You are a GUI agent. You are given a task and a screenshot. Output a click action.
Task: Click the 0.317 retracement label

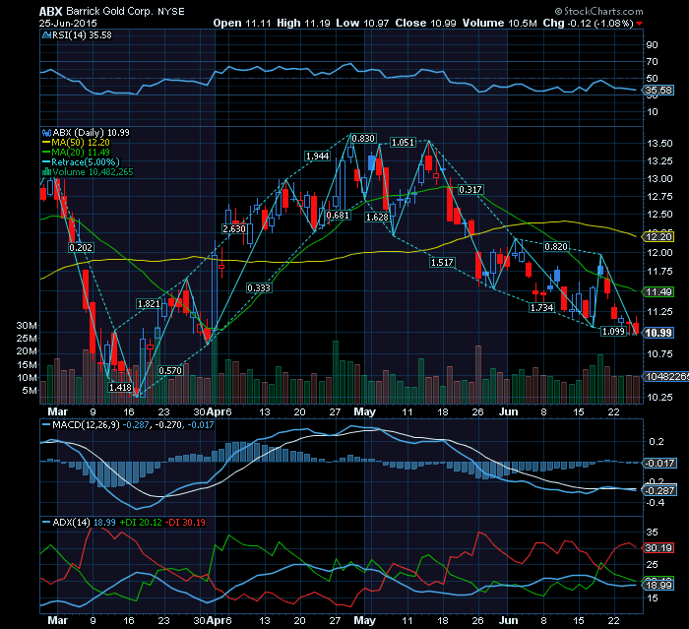(470, 189)
